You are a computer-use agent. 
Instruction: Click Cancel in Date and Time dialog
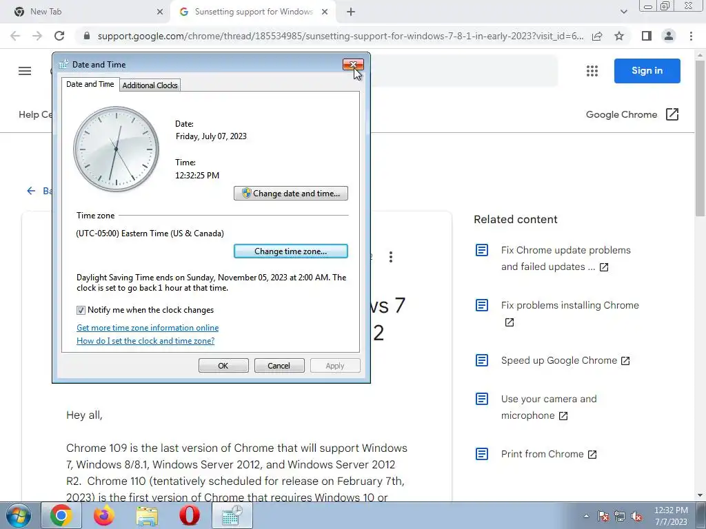(279, 366)
